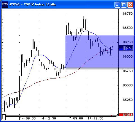This screenshot has height=122, width=135.
Task: Select the 86500 price scale label
Action: coord(128,28)
